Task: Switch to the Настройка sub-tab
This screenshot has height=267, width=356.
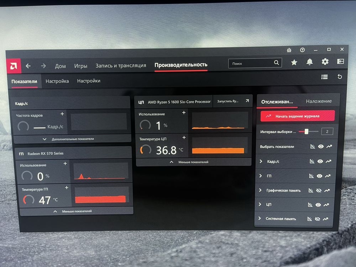Action: click(x=57, y=81)
